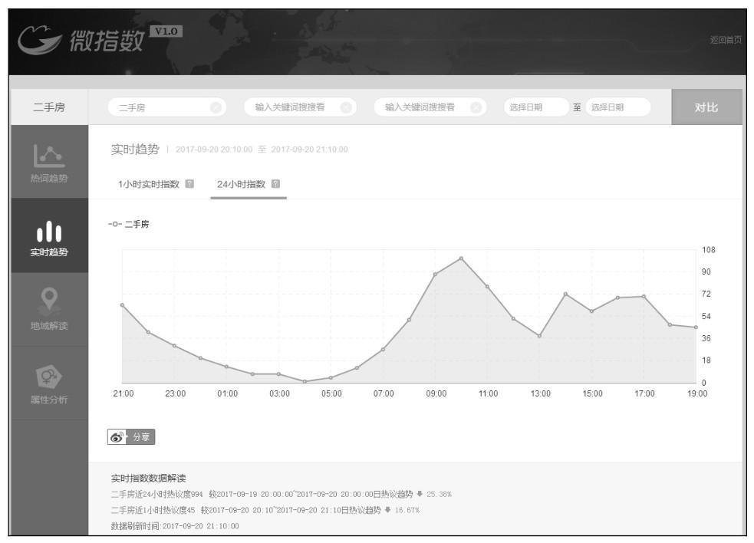The image size is (754, 543).
Task: Click the 对比 compare button
Action: click(x=706, y=107)
